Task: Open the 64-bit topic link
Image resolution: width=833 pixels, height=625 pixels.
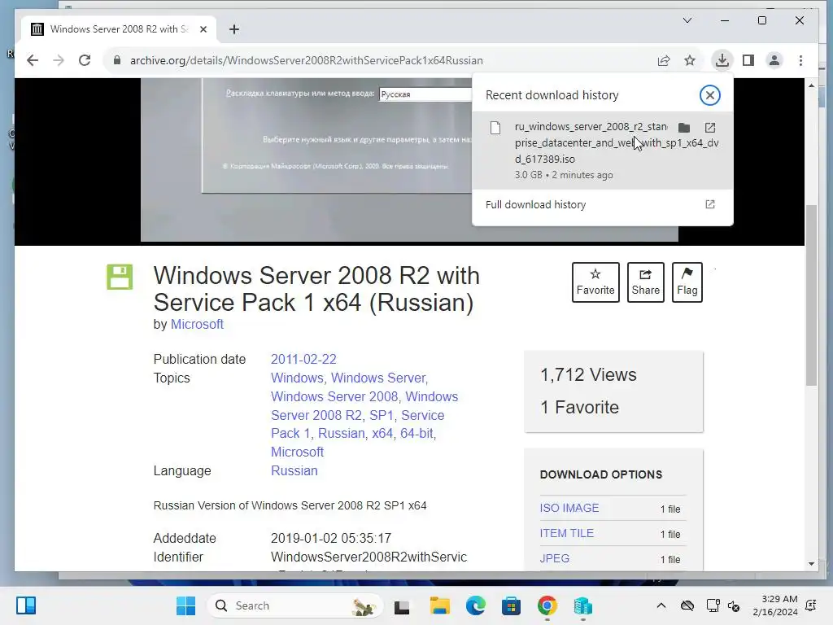Action: coord(416,433)
